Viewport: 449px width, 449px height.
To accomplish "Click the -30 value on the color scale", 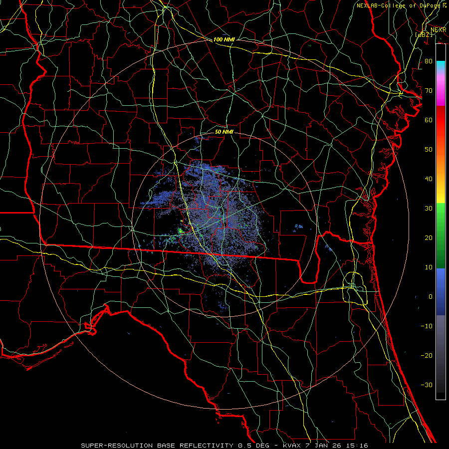I will pos(427,385).
